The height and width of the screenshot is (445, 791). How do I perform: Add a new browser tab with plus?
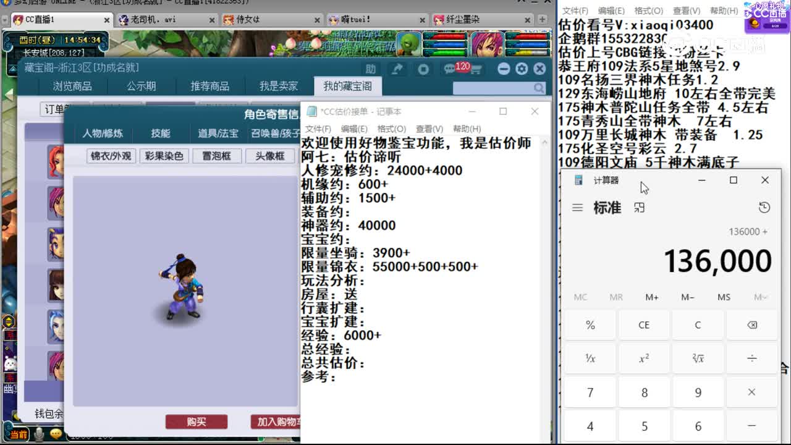543,20
